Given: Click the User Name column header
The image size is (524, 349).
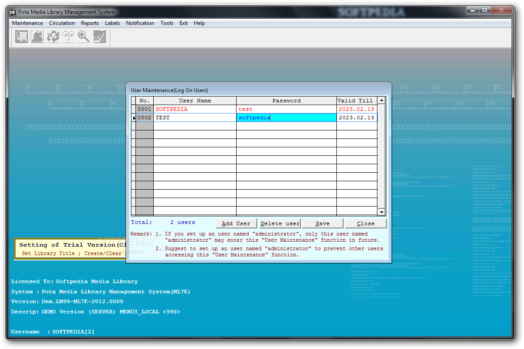Looking at the screenshot, I should [x=195, y=101].
